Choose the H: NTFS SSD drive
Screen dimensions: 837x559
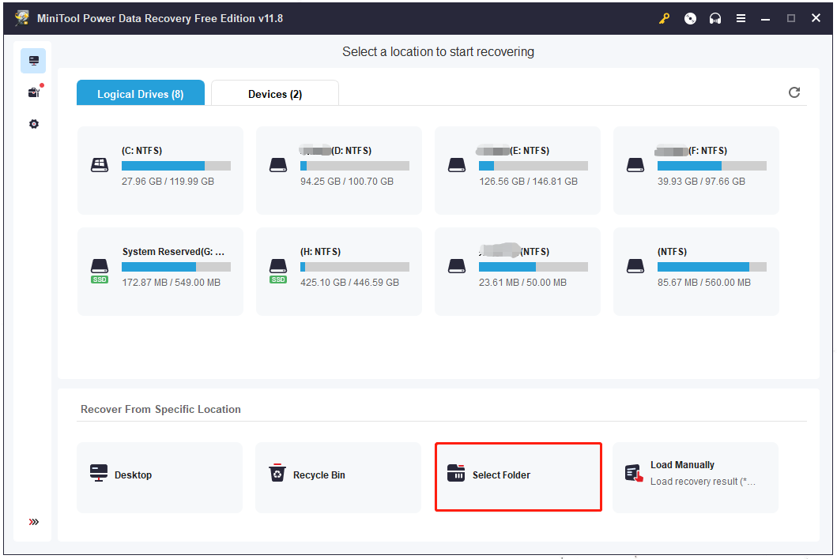[x=338, y=272]
